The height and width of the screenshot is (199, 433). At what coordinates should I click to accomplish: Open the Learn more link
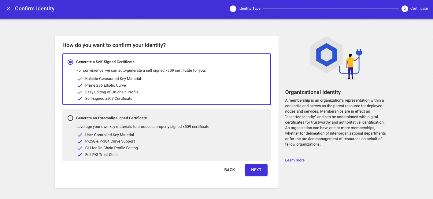click(295, 160)
